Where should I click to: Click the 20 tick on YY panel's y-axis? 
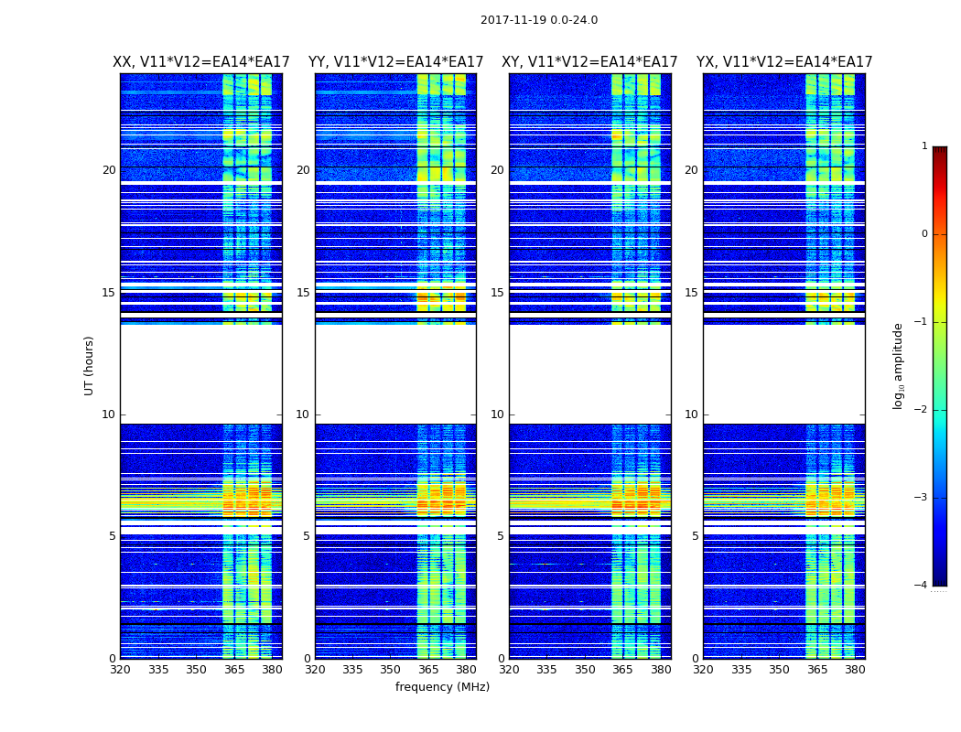pos(303,170)
